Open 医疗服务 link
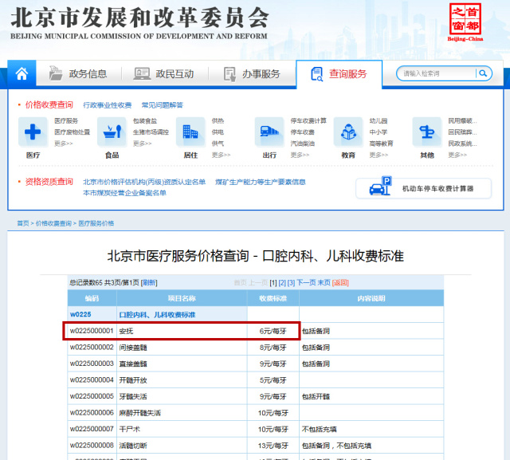 coord(66,120)
